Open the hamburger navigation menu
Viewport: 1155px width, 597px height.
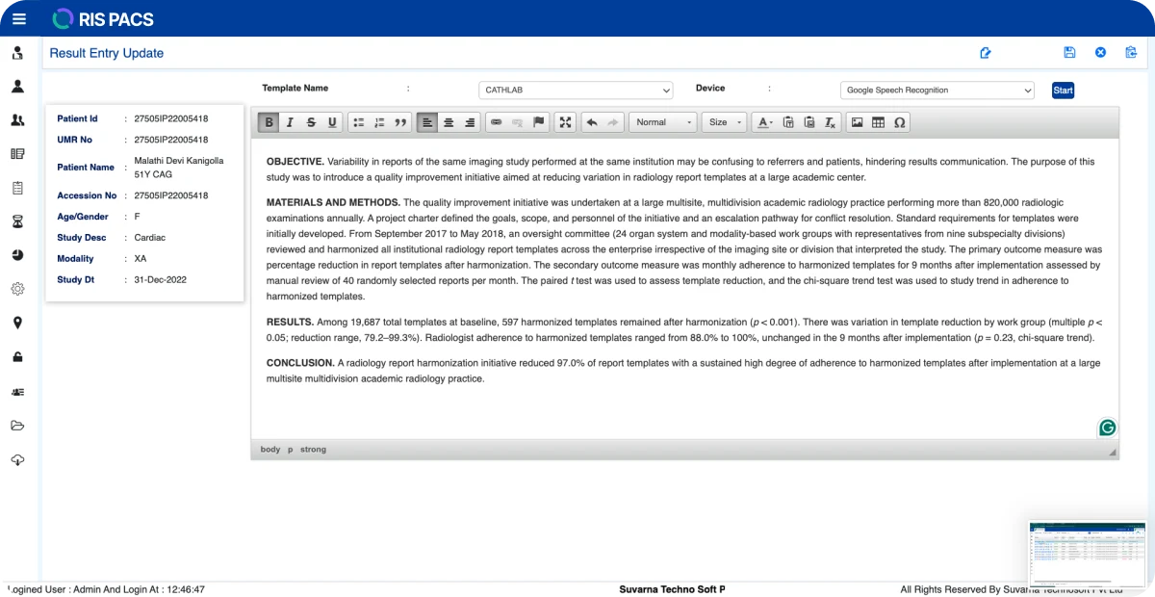(x=19, y=18)
